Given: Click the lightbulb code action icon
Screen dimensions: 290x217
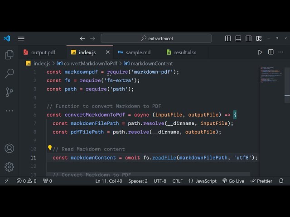Looking at the screenshot, I should click(50, 148).
